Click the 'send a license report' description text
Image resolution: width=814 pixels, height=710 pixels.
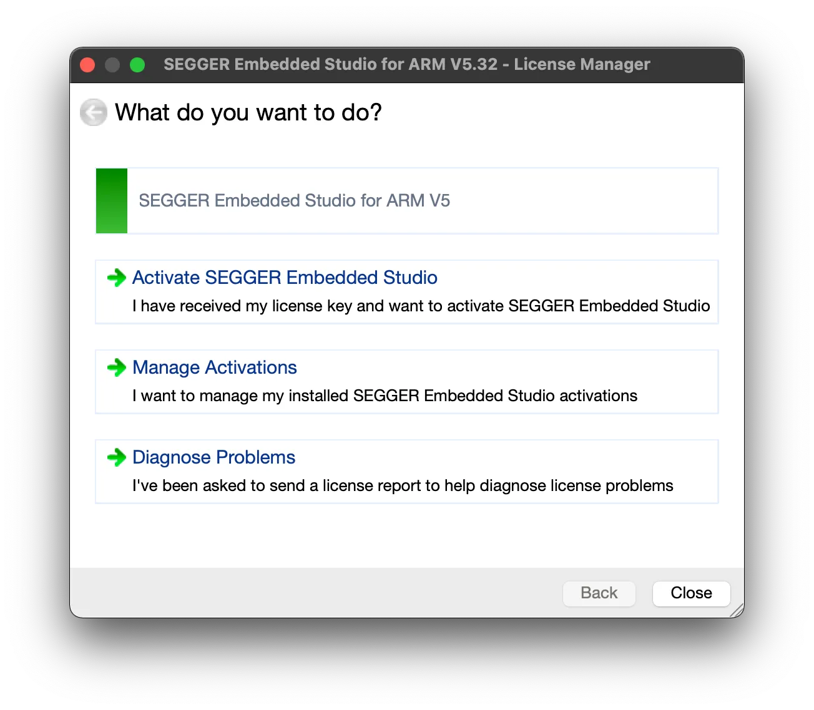[x=403, y=485]
